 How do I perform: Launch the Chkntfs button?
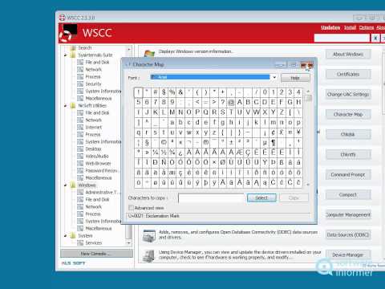[348, 154]
